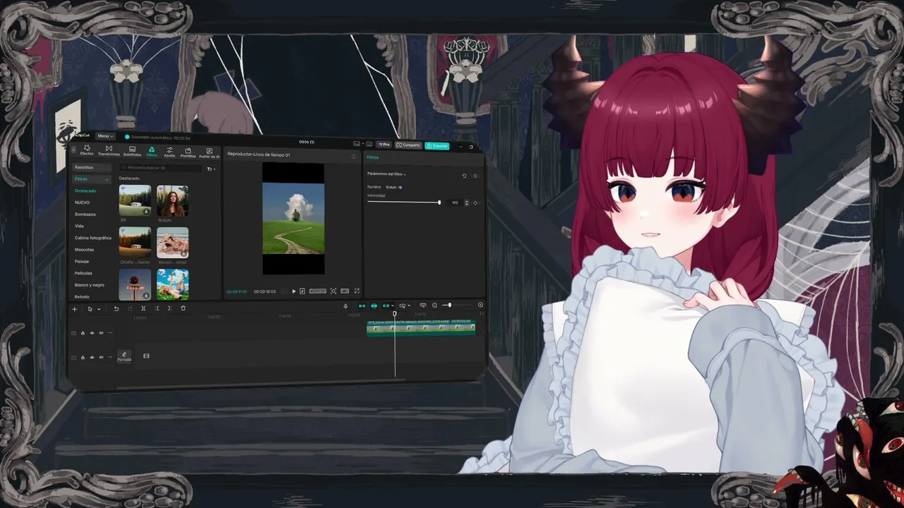Toggle auto snapping in timeline

click(x=374, y=306)
